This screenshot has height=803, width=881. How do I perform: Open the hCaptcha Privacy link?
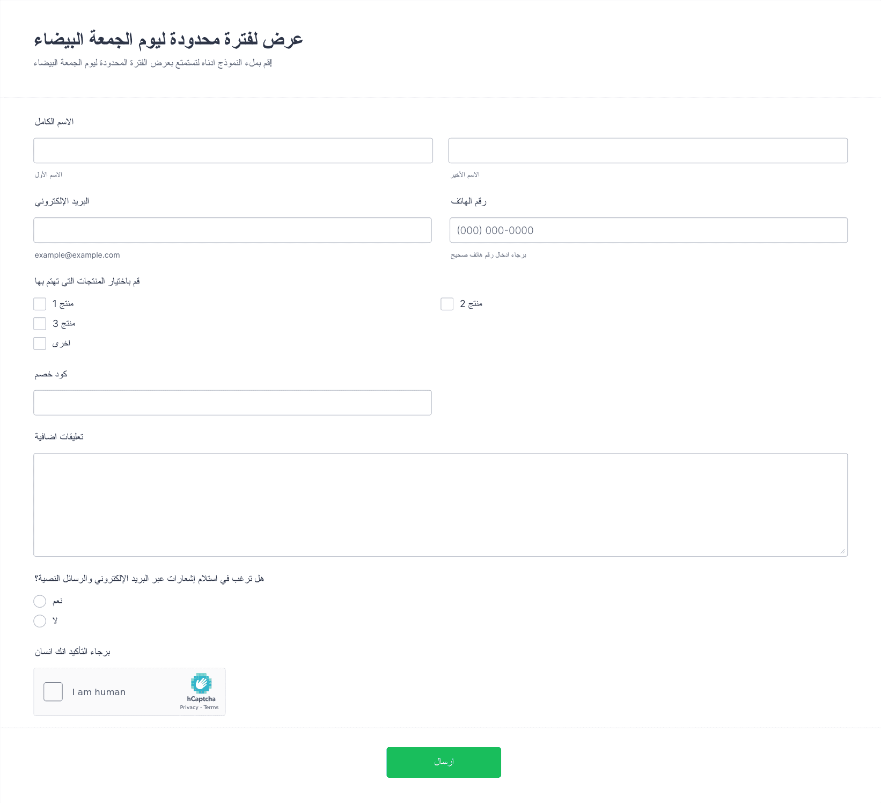point(189,707)
